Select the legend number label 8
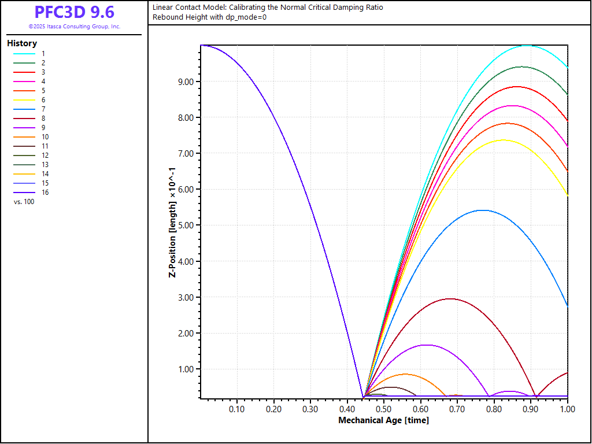This screenshot has width=592, height=444. (43, 119)
